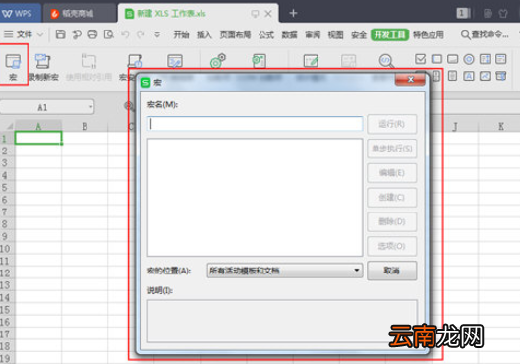Insert a text box form control
Viewport: 520px width, 364px height.
coord(436,59)
